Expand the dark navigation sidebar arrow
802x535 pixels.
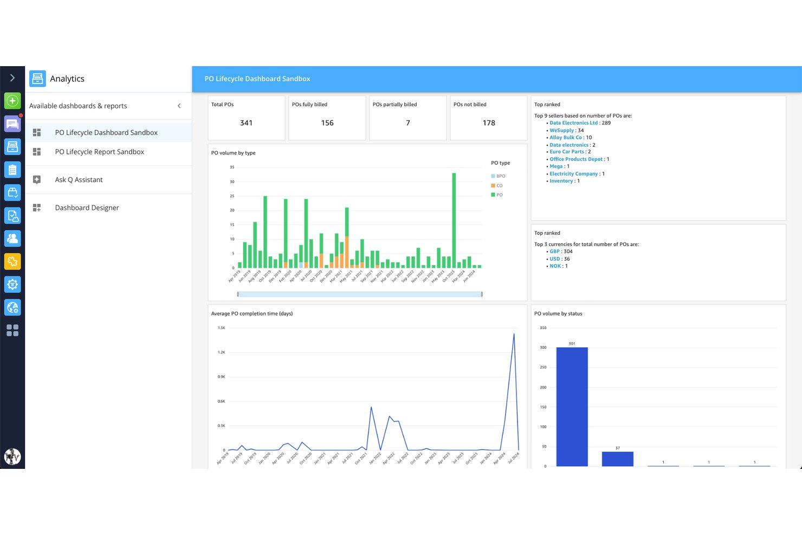tap(12, 78)
